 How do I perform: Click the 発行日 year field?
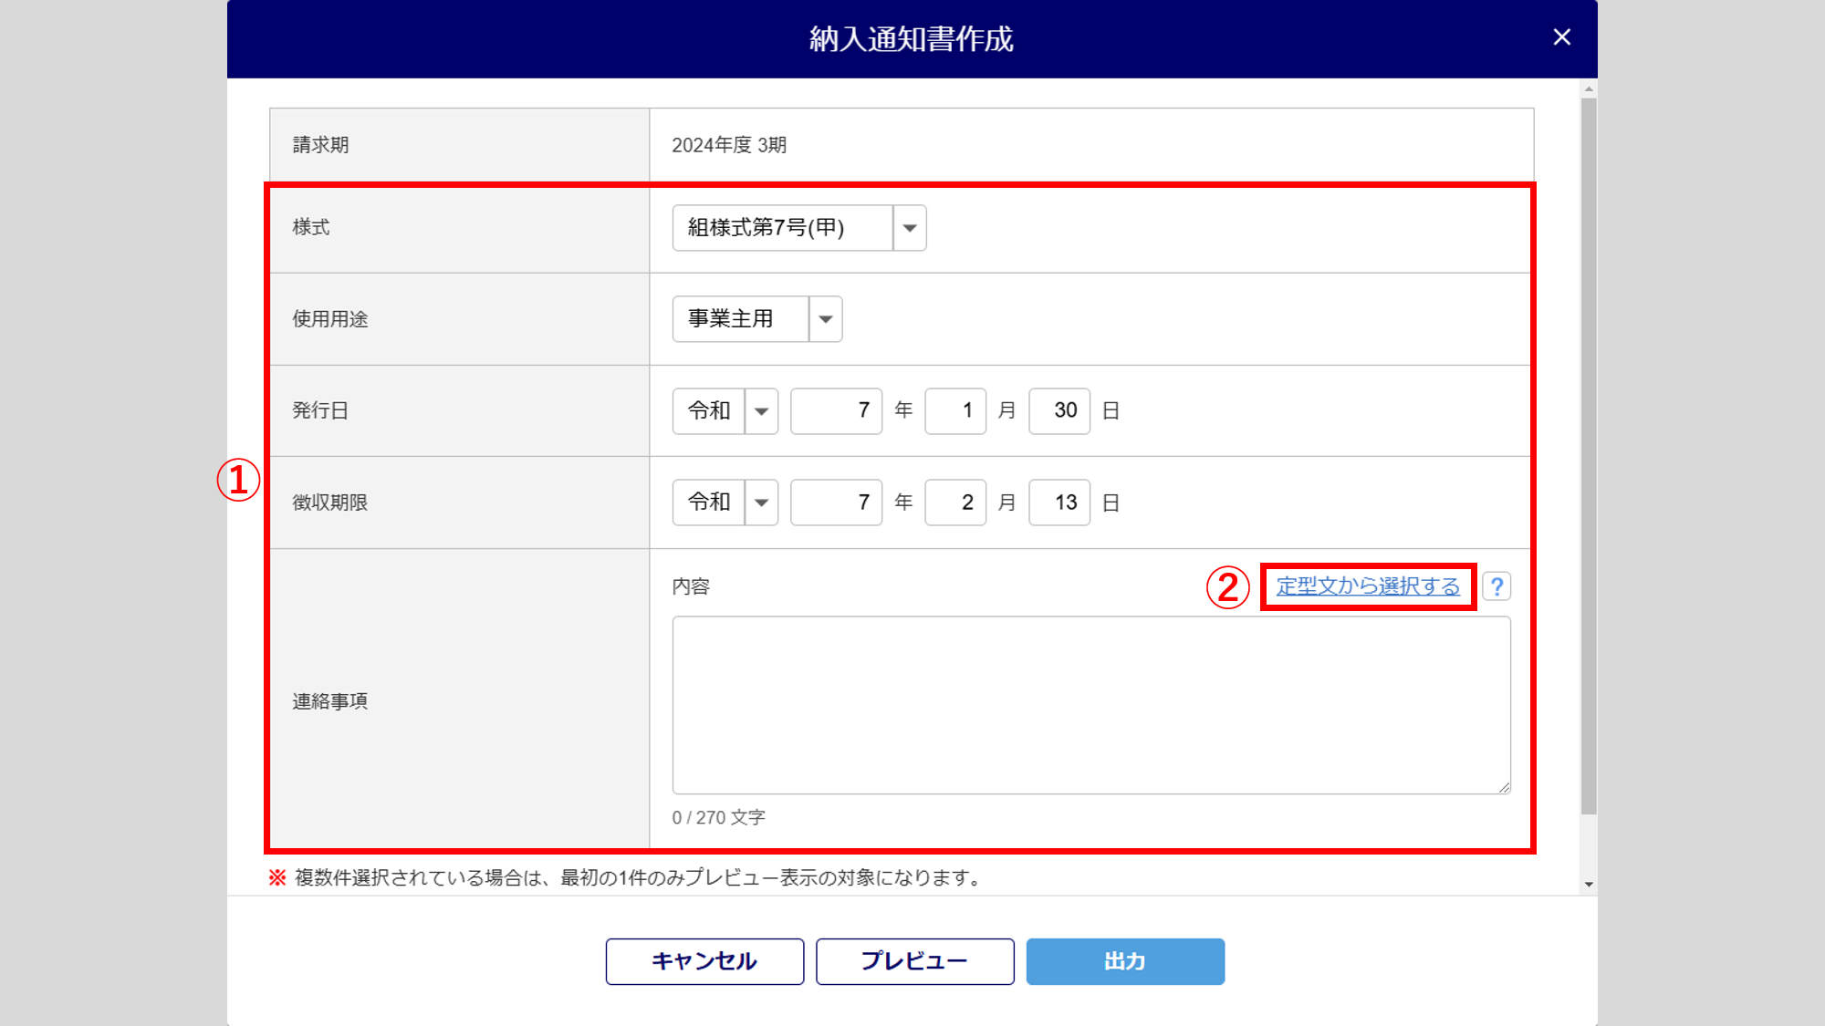coord(836,411)
